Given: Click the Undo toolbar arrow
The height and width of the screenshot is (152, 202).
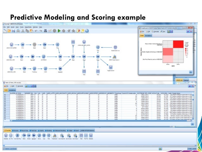Looking at the screenshot, I should point(36,31).
